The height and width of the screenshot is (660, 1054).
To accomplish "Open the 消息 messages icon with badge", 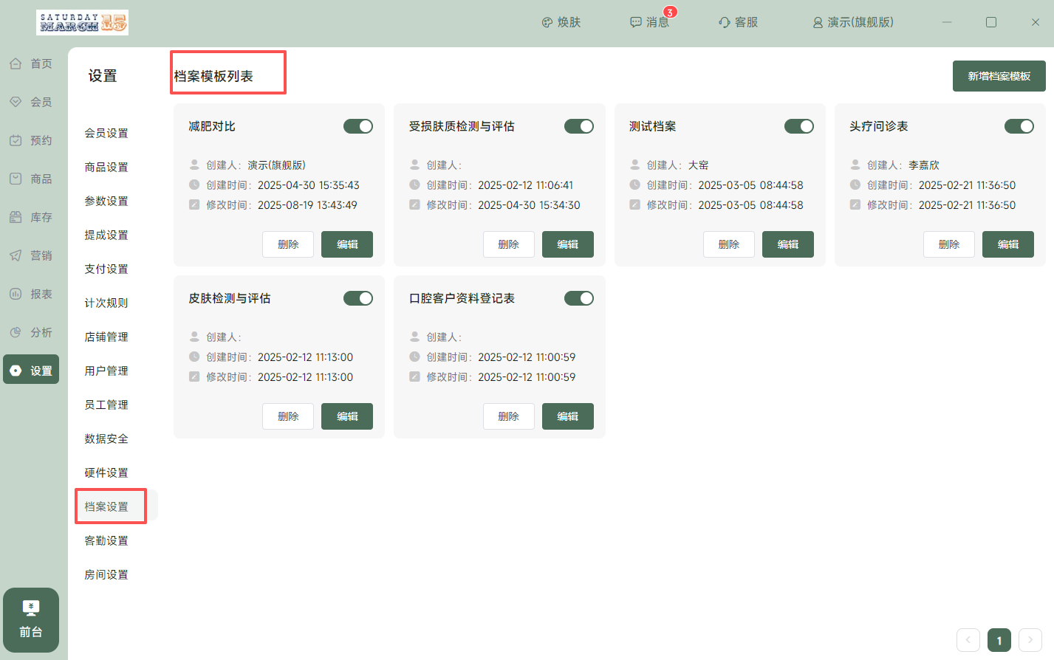I will coord(636,22).
